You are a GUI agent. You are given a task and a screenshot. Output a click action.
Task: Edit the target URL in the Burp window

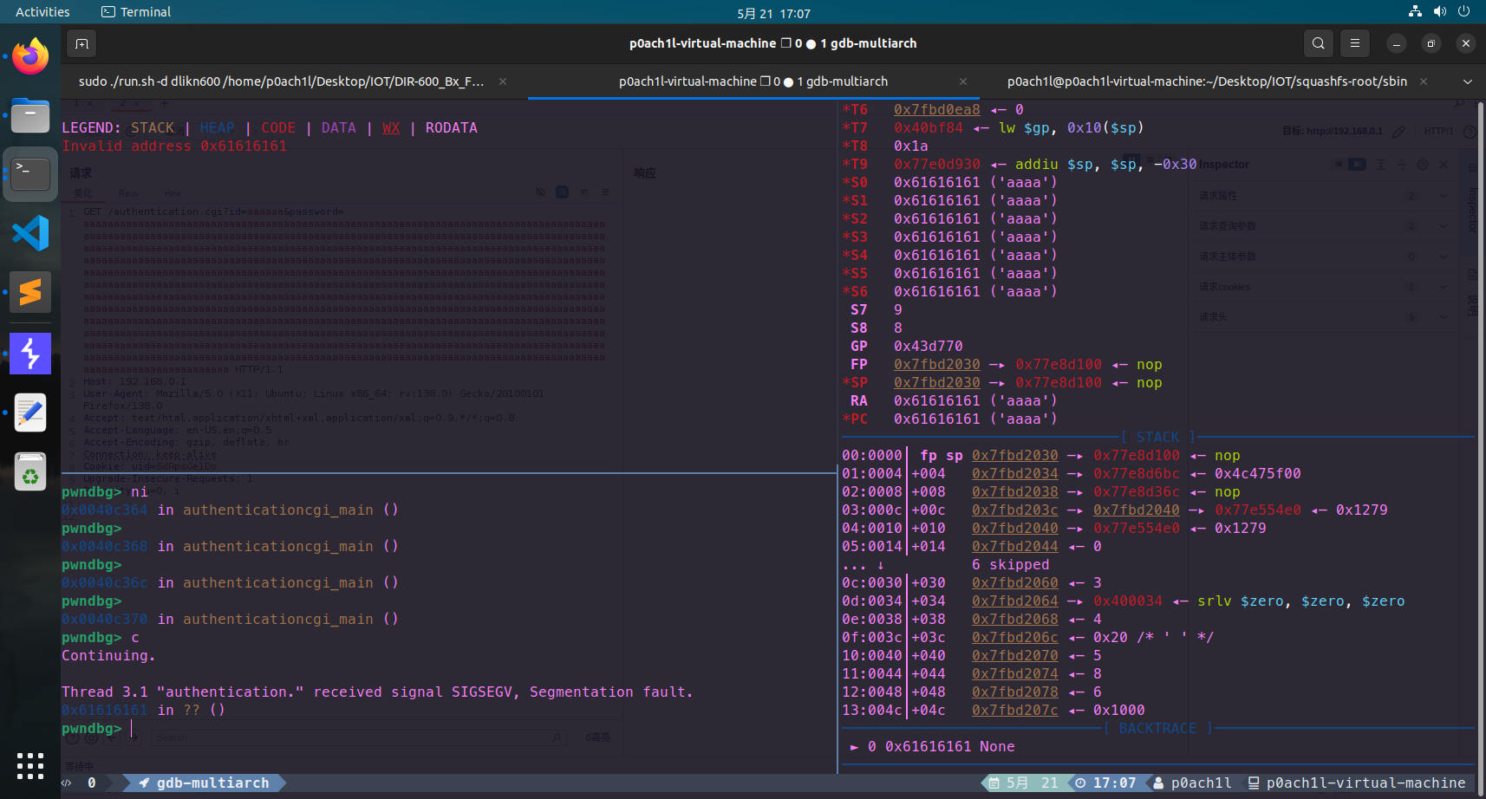pyautogui.click(x=1398, y=132)
